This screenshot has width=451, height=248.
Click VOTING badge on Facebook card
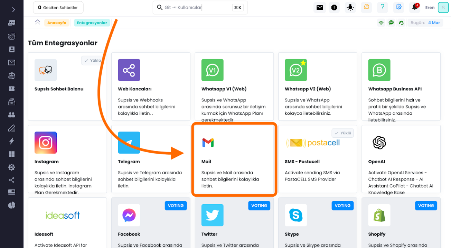[x=176, y=206]
